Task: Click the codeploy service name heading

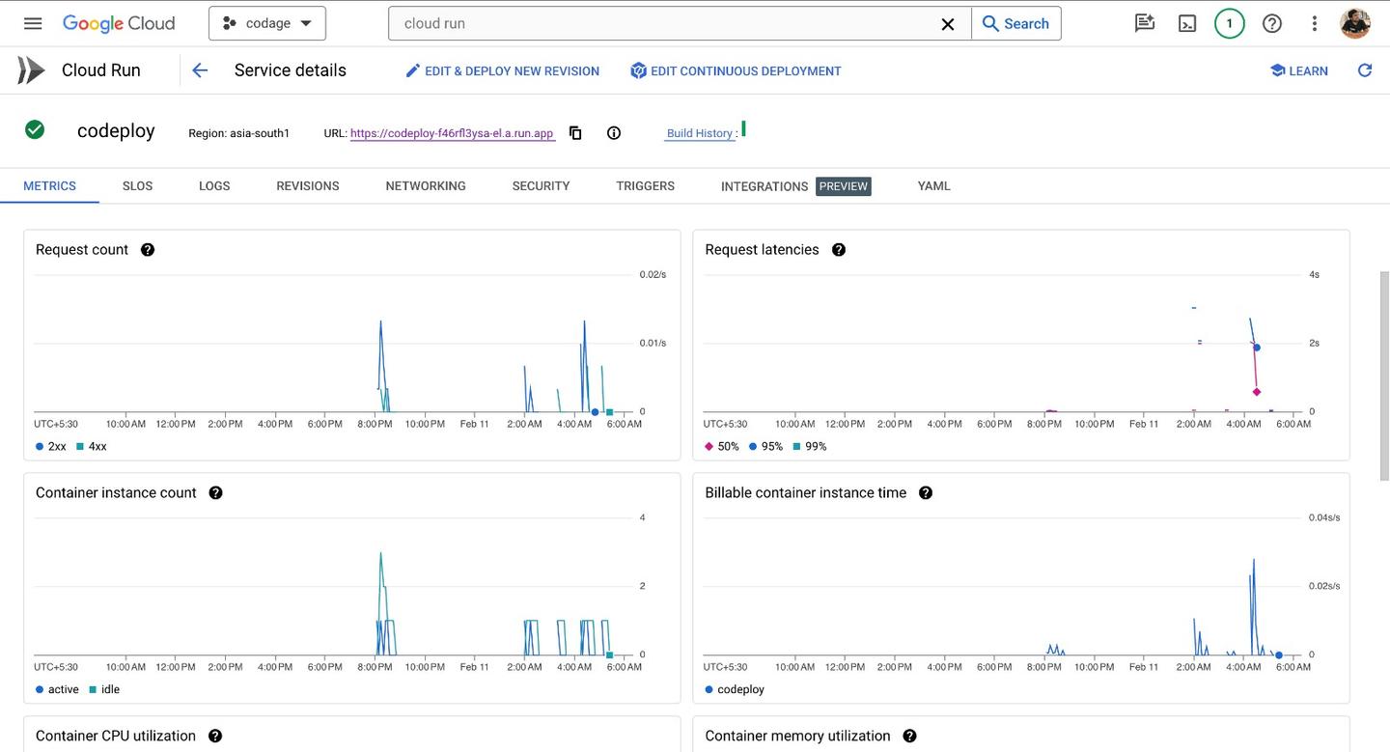Action: click(x=116, y=130)
